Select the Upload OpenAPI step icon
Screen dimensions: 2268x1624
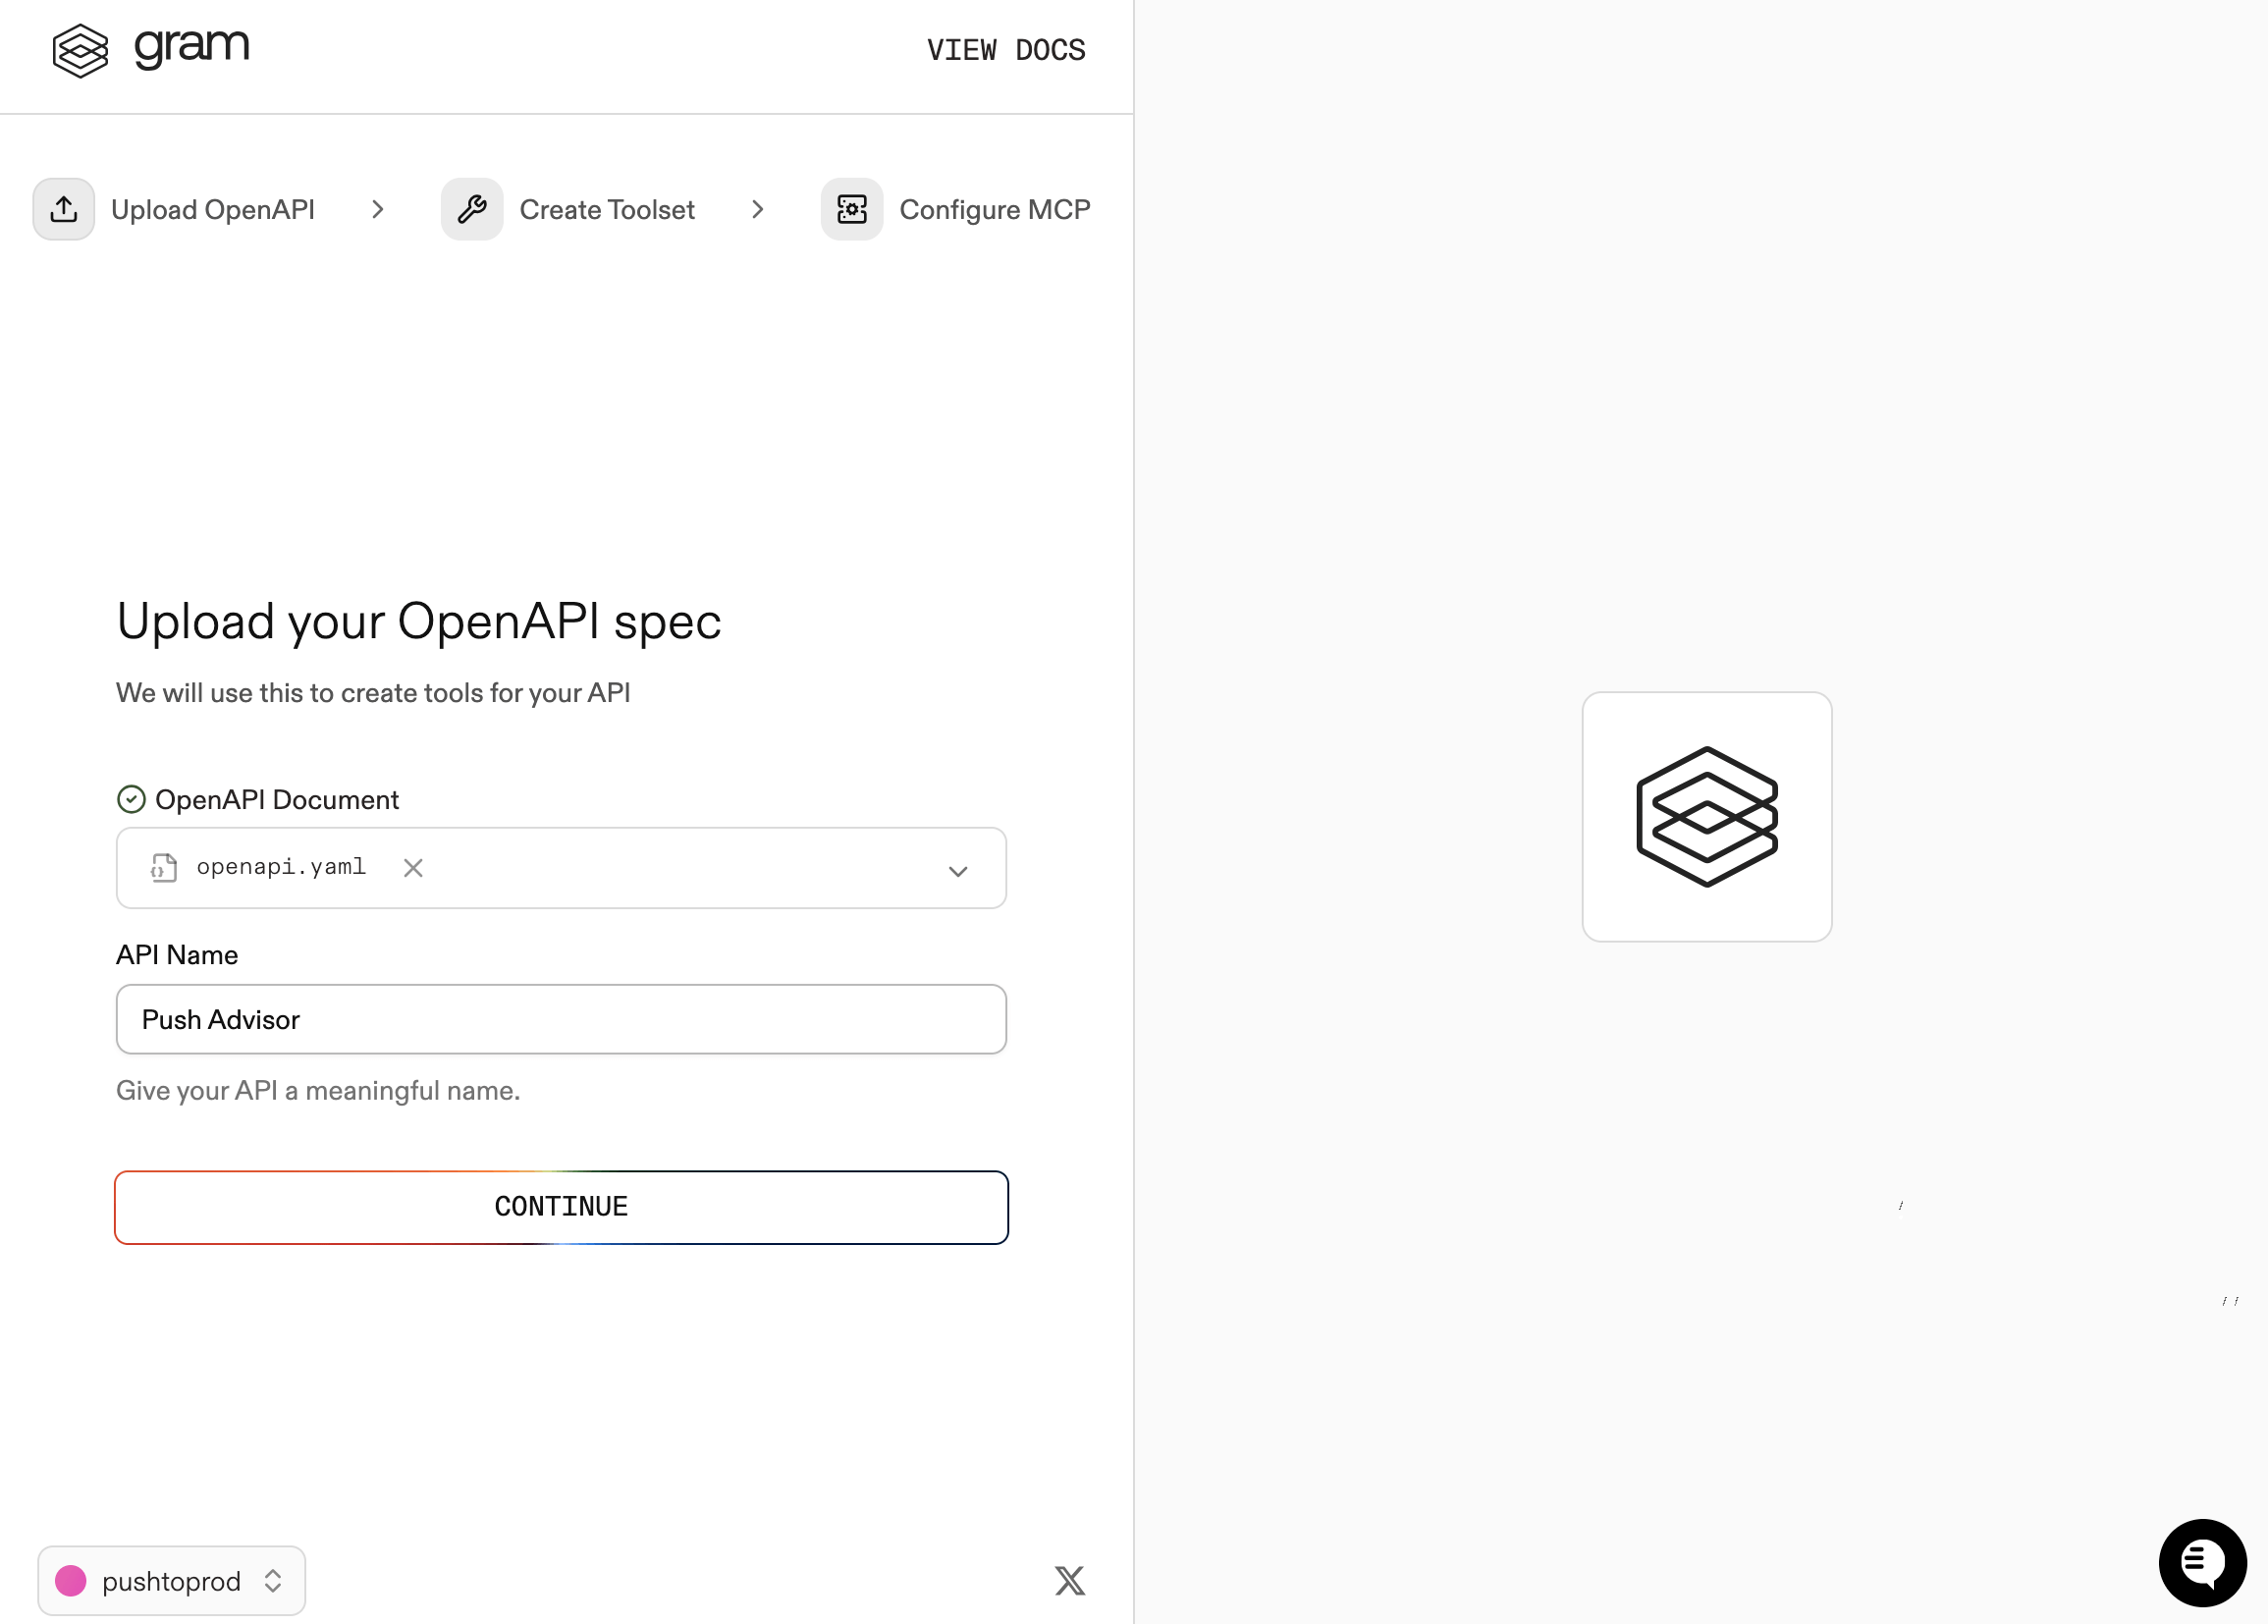[63, 209]
